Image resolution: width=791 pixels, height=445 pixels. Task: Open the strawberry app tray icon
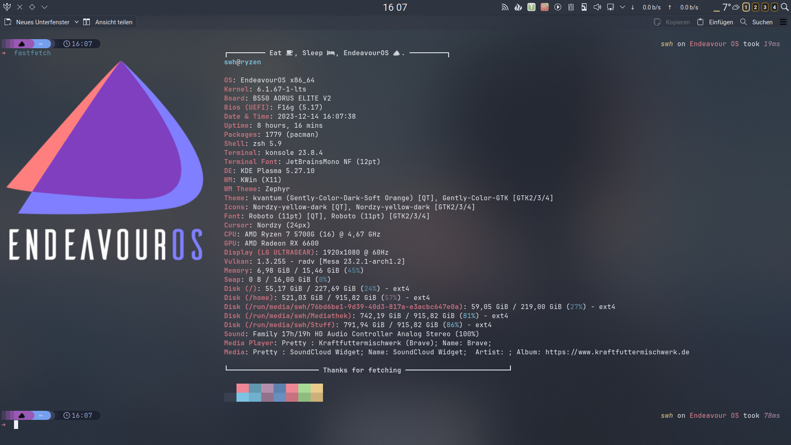pyautogui.click(x=545, y=7)
